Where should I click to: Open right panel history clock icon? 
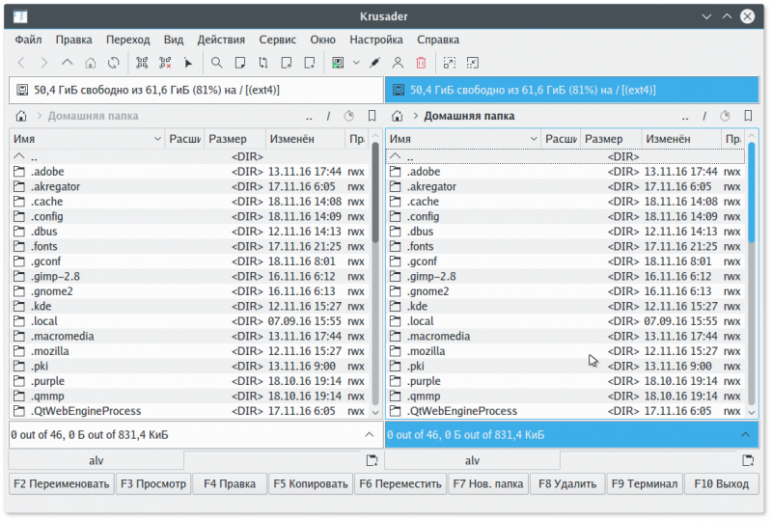(x=725, y=116)
